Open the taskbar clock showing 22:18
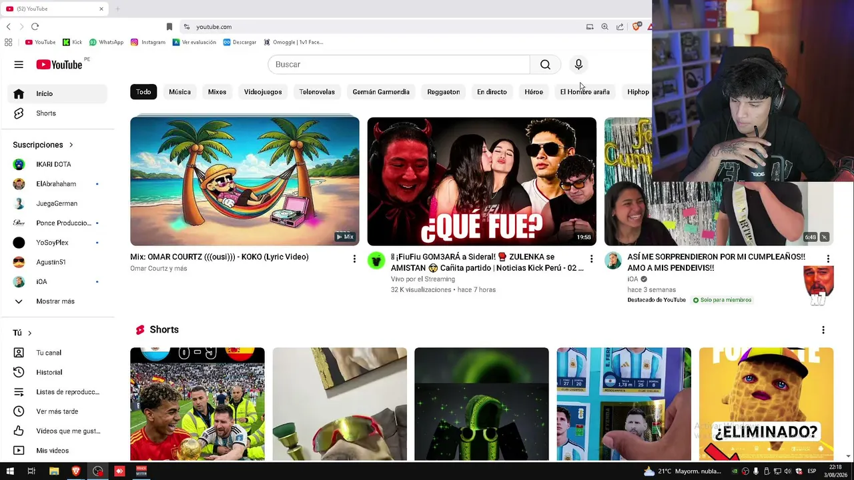The height and width of the screenshot is (480, 854). point(835,471)
